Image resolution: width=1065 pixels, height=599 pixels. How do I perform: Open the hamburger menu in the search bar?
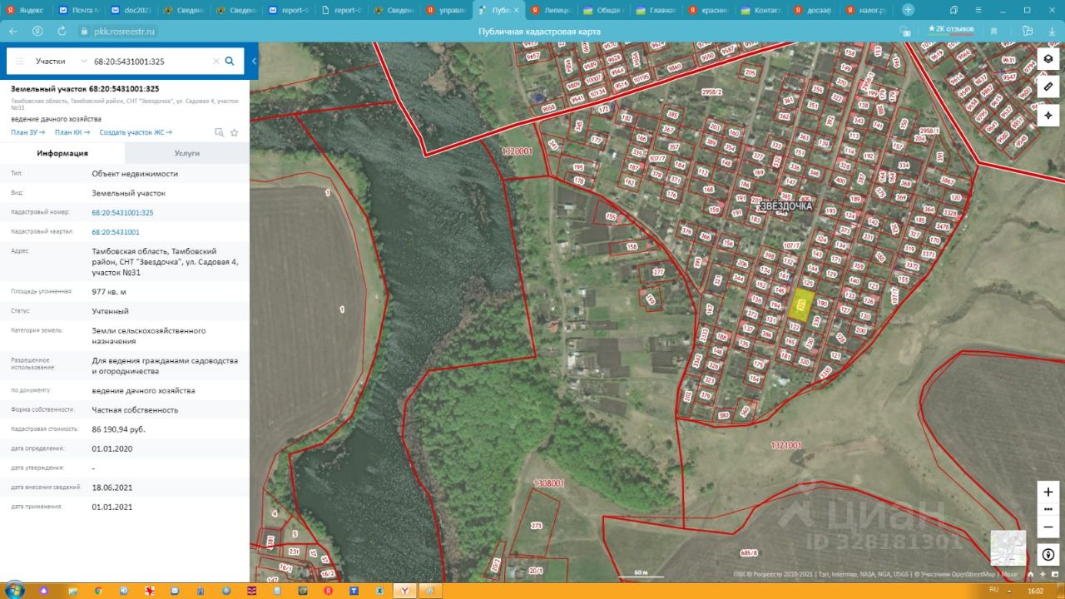click(20, 61)
